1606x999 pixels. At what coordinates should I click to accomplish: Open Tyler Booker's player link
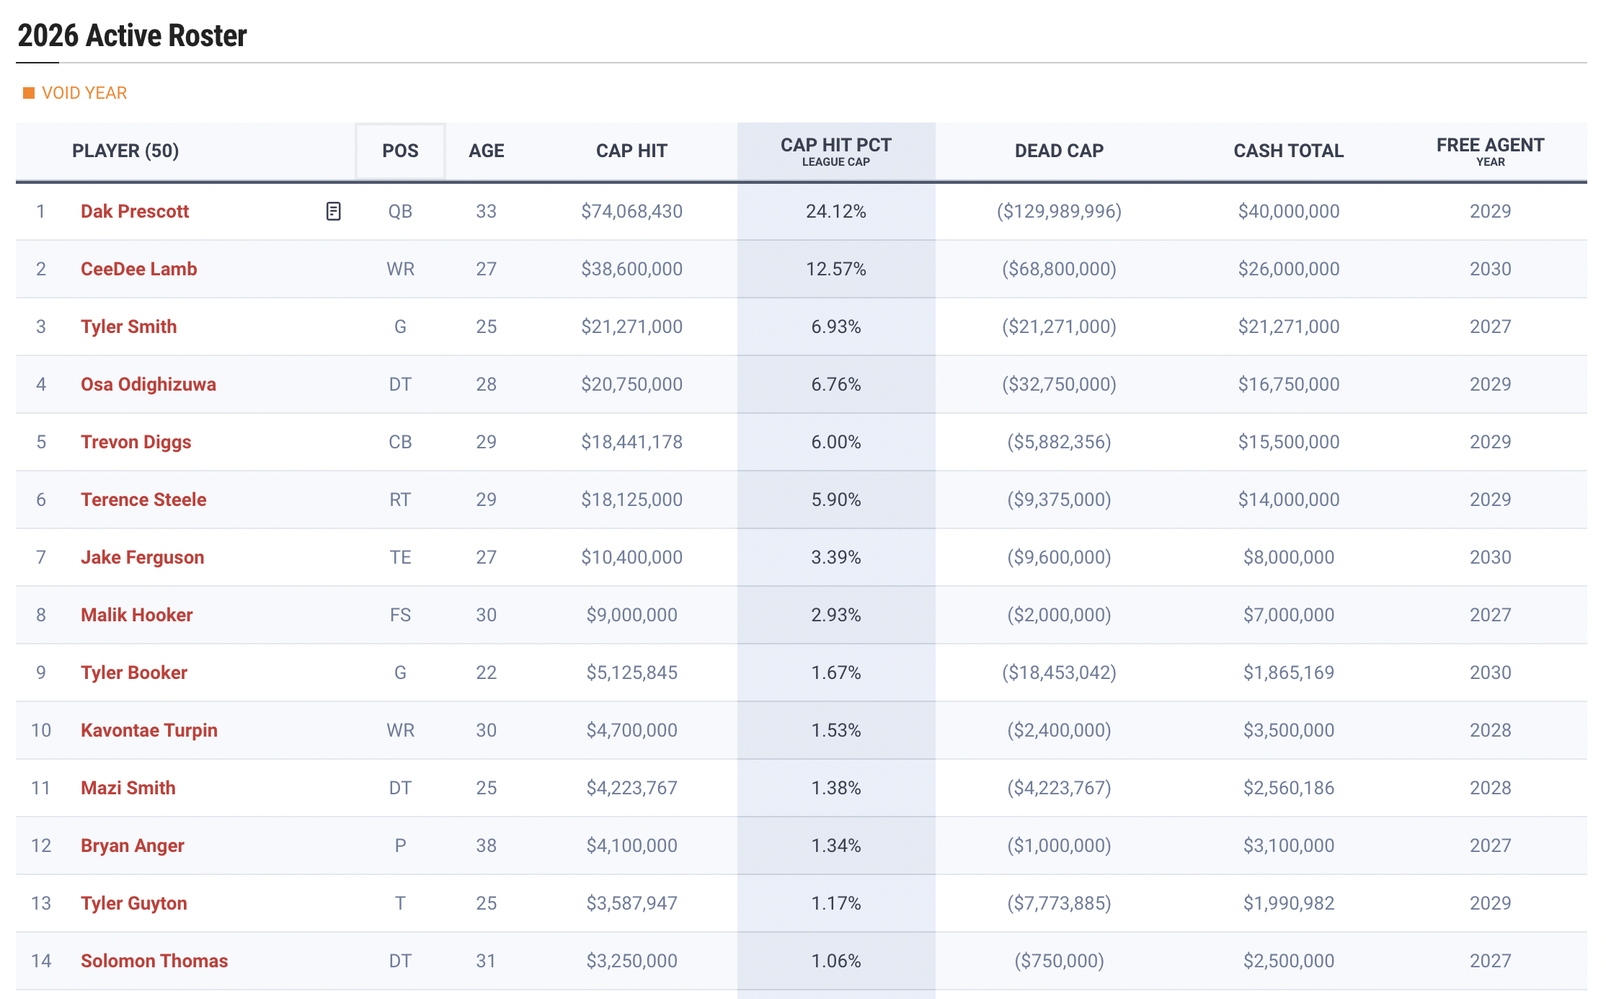134,672
